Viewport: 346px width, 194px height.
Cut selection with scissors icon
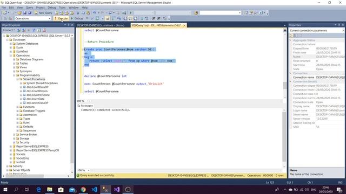(78, 13)
